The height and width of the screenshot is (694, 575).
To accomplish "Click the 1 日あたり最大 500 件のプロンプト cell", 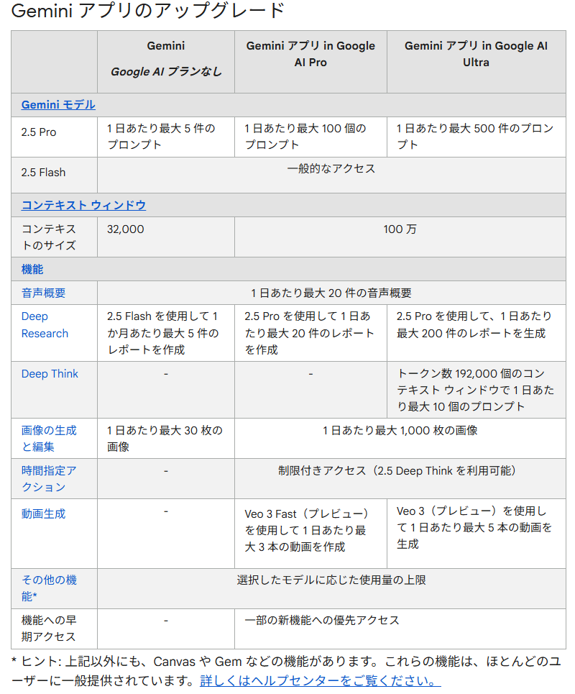I will tap(475, 137).
